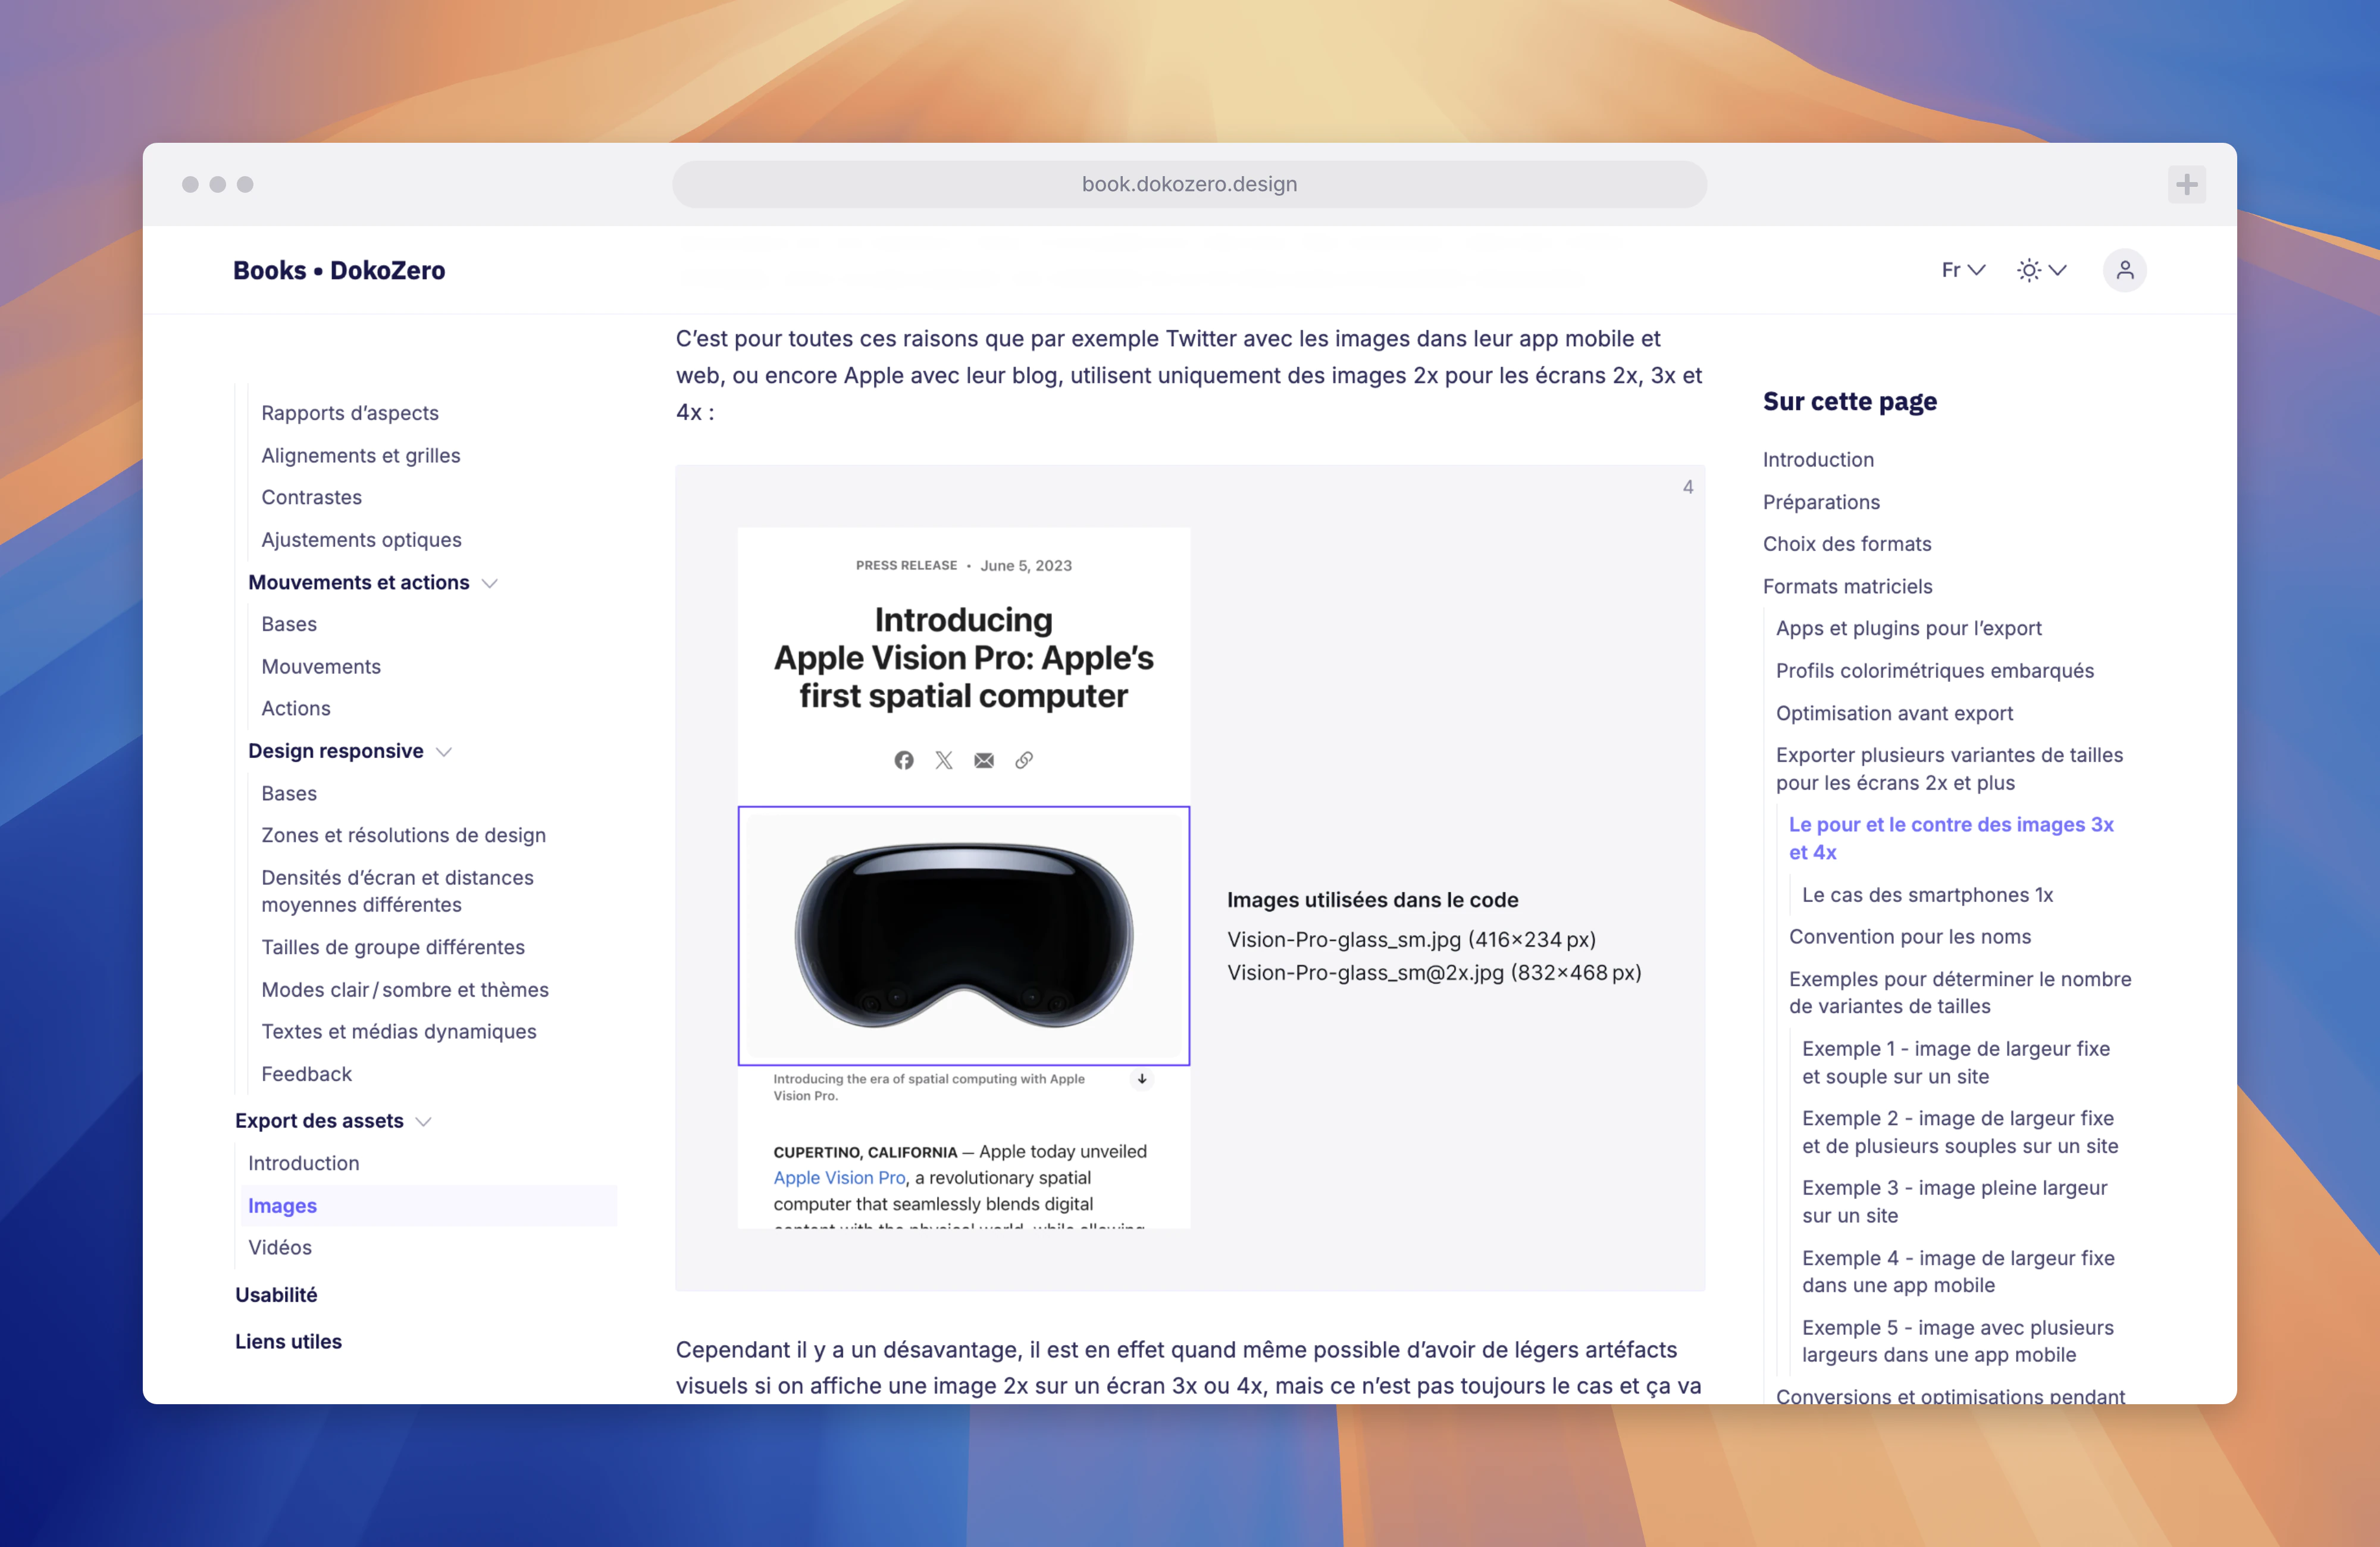Open Feedback in the sidebar

[307, 1074]
